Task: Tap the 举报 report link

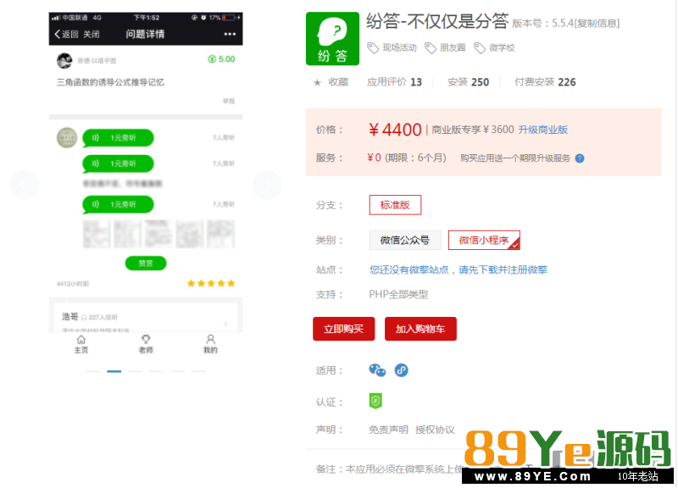Action: pyautogui.click(x=229, y=101)
